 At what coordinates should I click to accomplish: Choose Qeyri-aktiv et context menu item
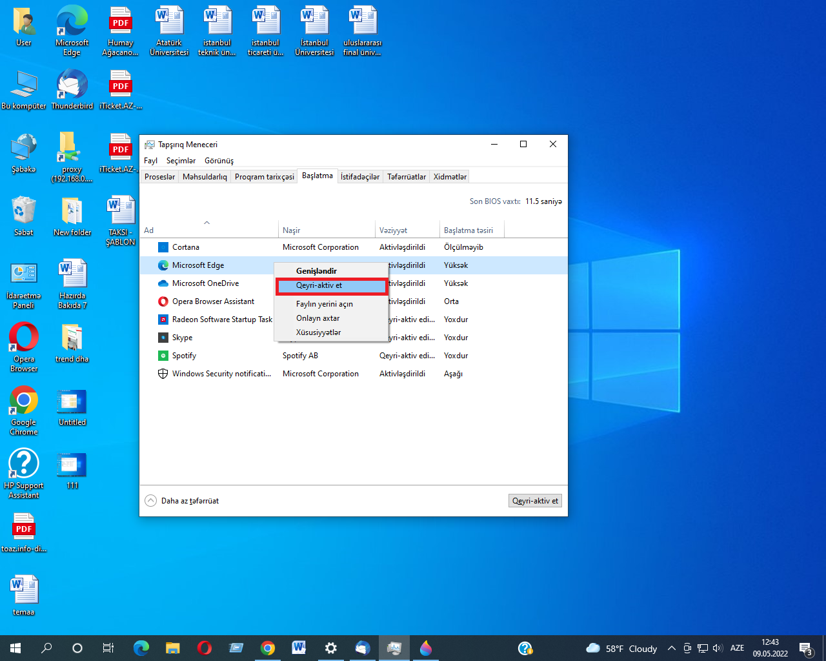tap(331, 286)
